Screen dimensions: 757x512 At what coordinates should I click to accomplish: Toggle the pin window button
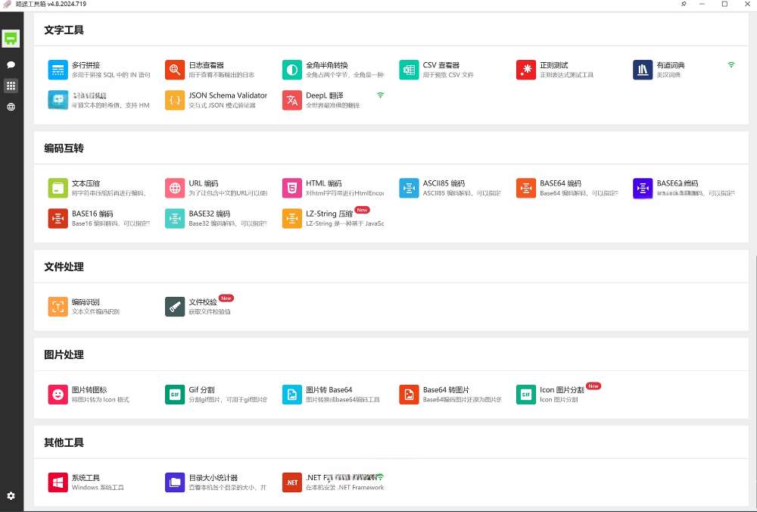point(684,5)
